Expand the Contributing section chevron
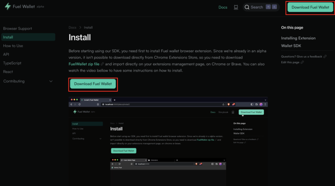Screen dimensions: 335x186 pos(51,81)
